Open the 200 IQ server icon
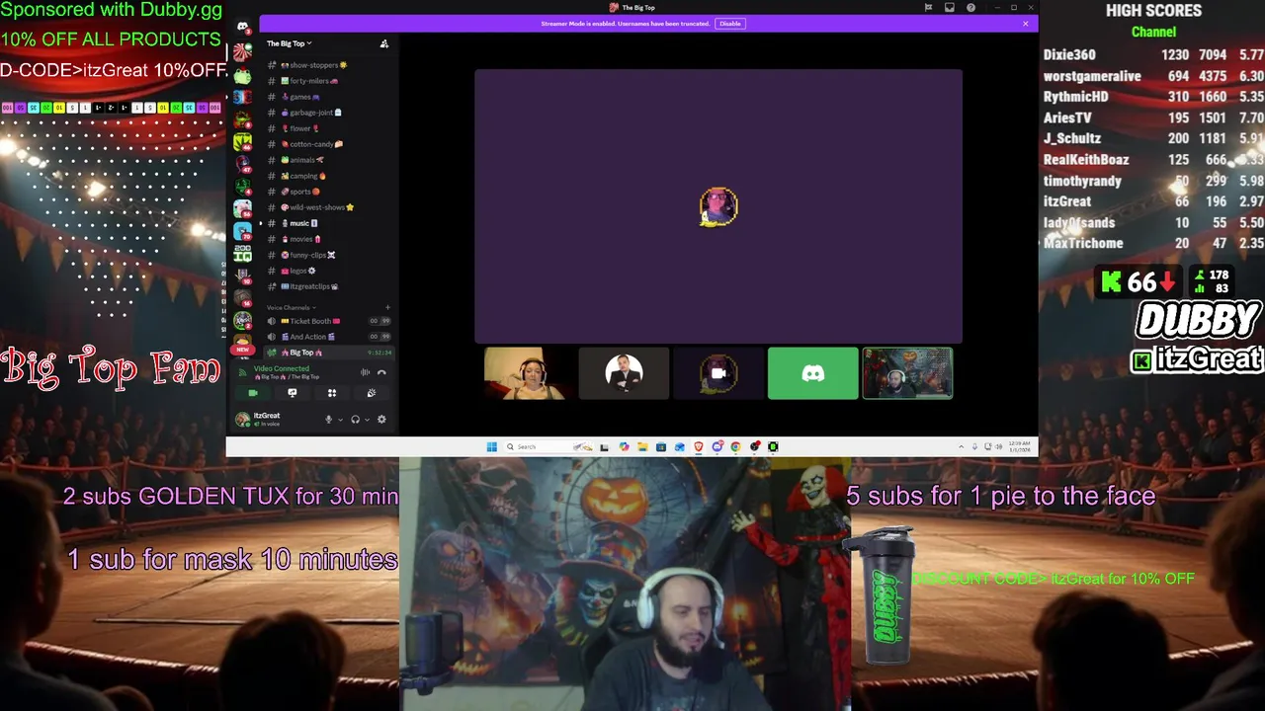Viewport: 1265px width, 711px height. 242,253
